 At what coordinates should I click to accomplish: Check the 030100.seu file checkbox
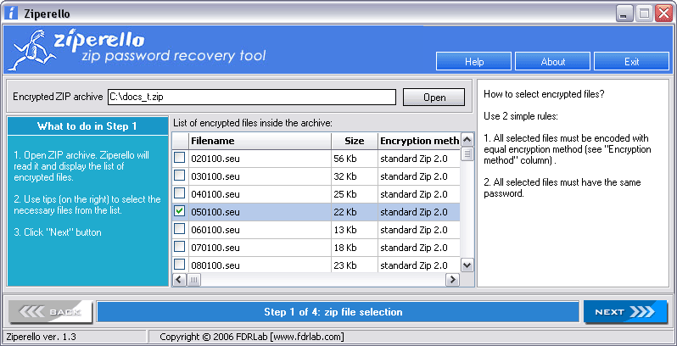tap(179, 176)
